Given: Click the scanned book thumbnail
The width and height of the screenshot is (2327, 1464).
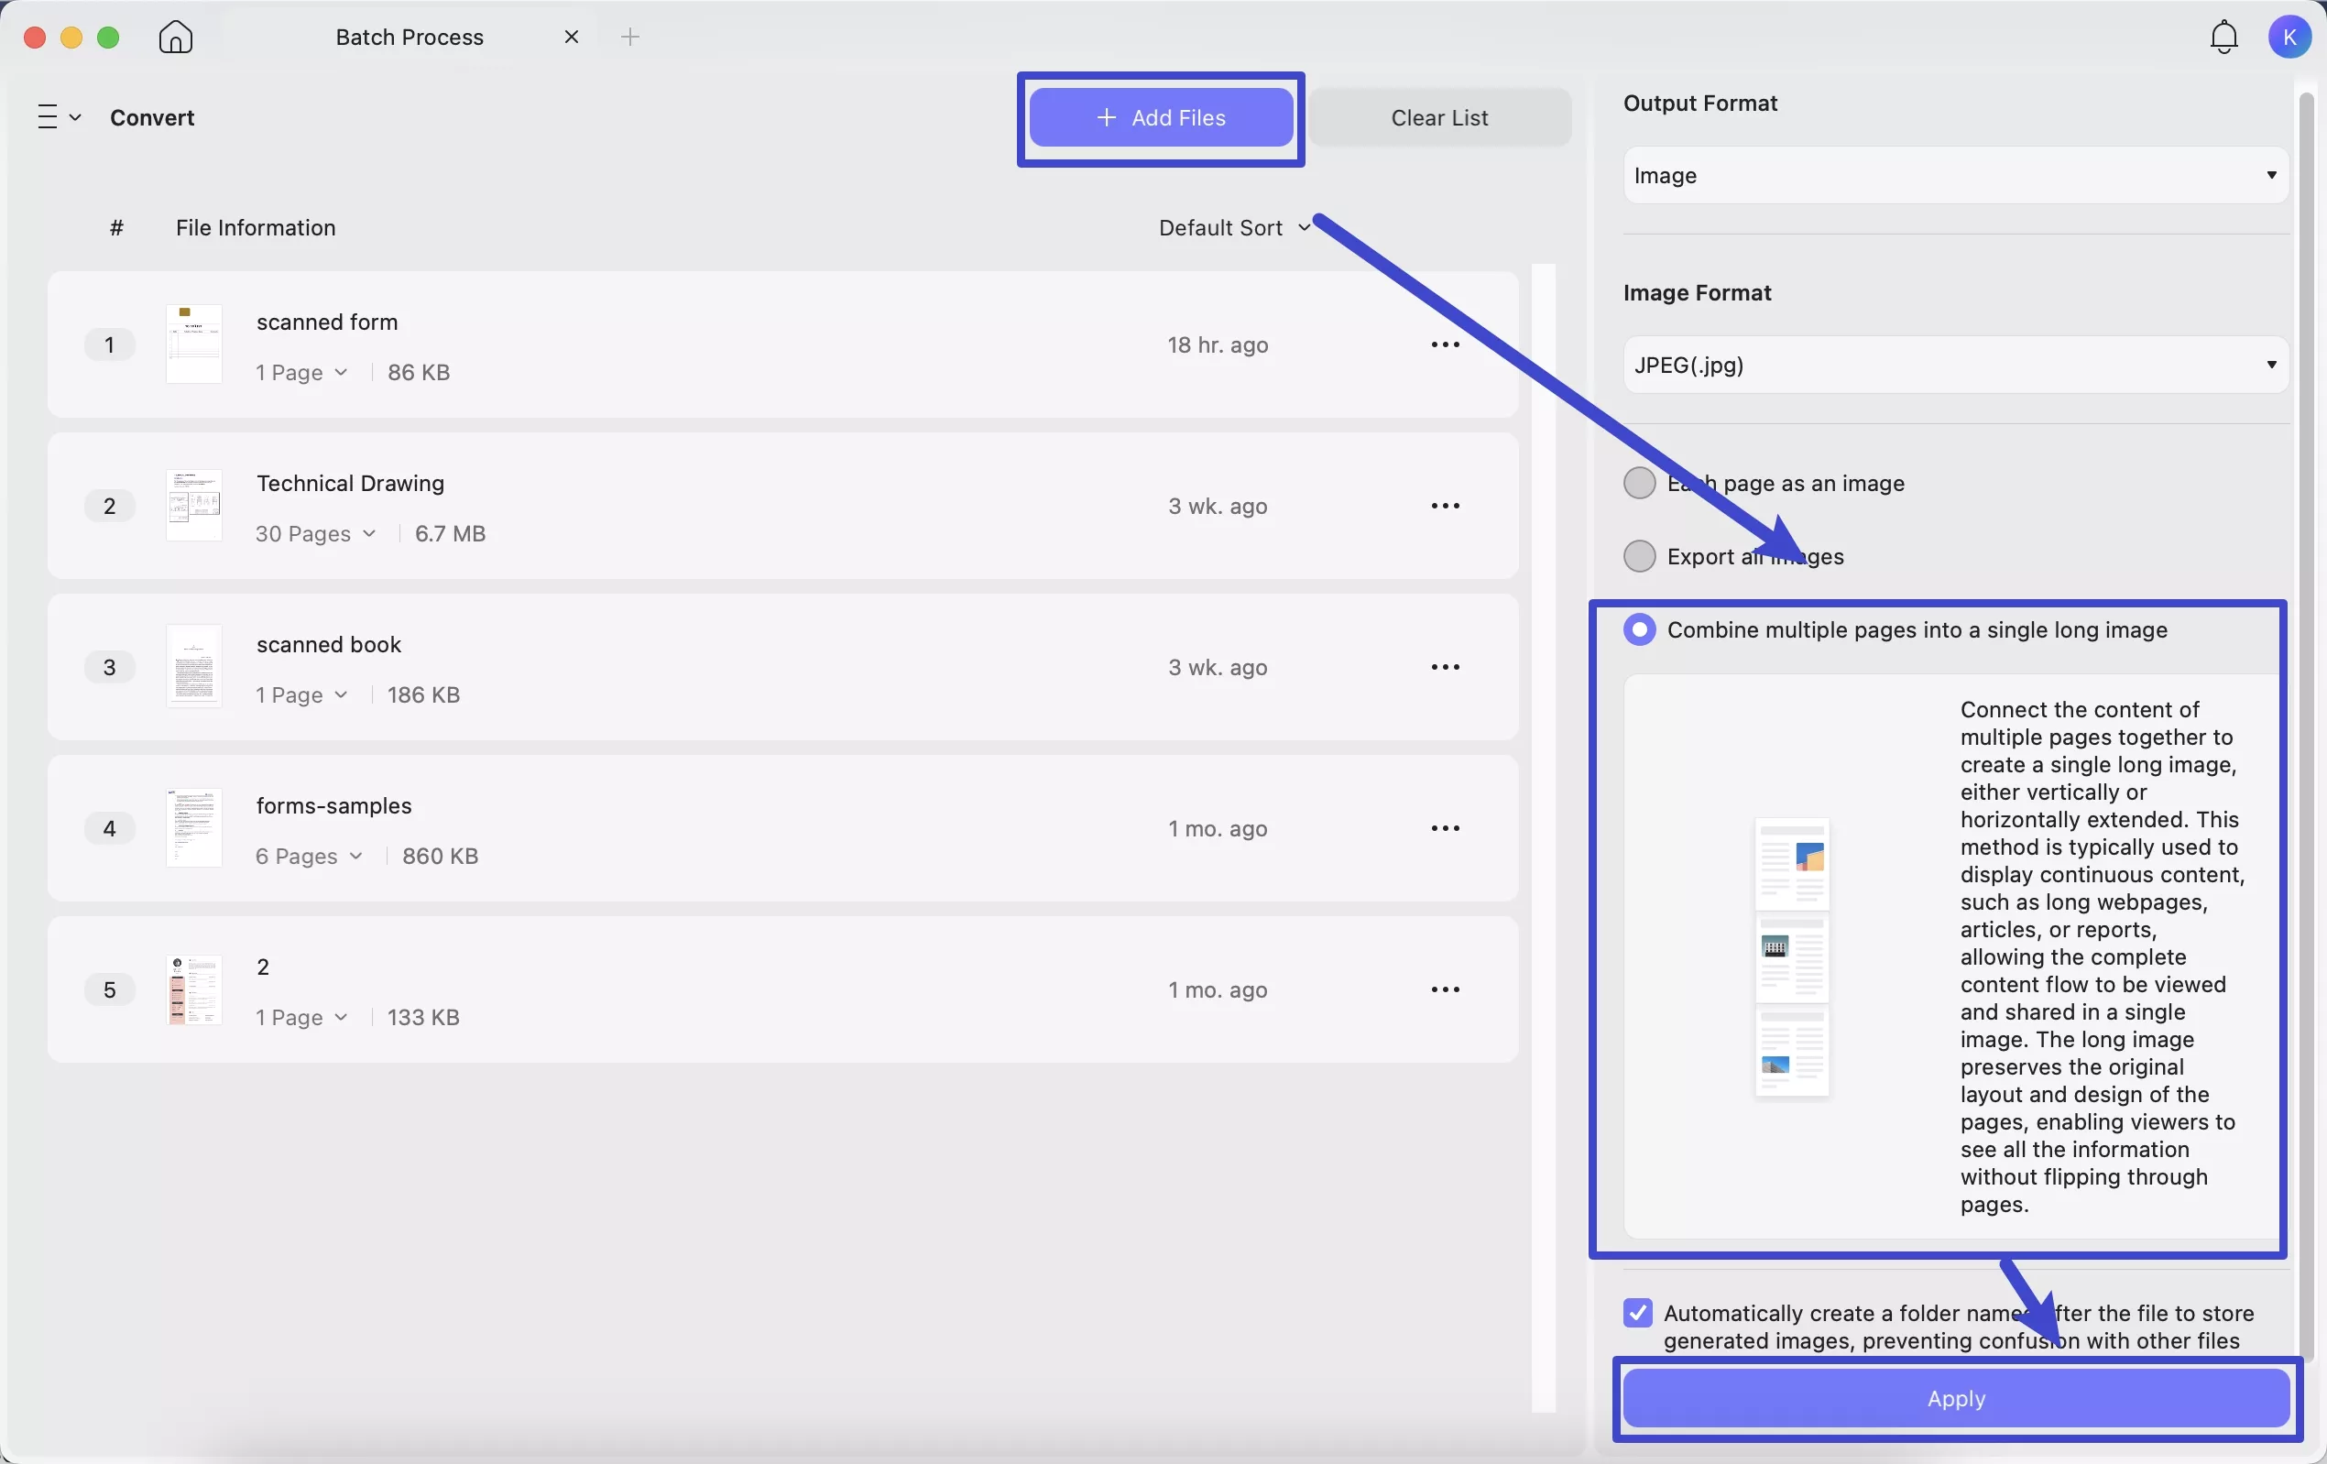Looking at the screenshot, I should click(194, 667).
